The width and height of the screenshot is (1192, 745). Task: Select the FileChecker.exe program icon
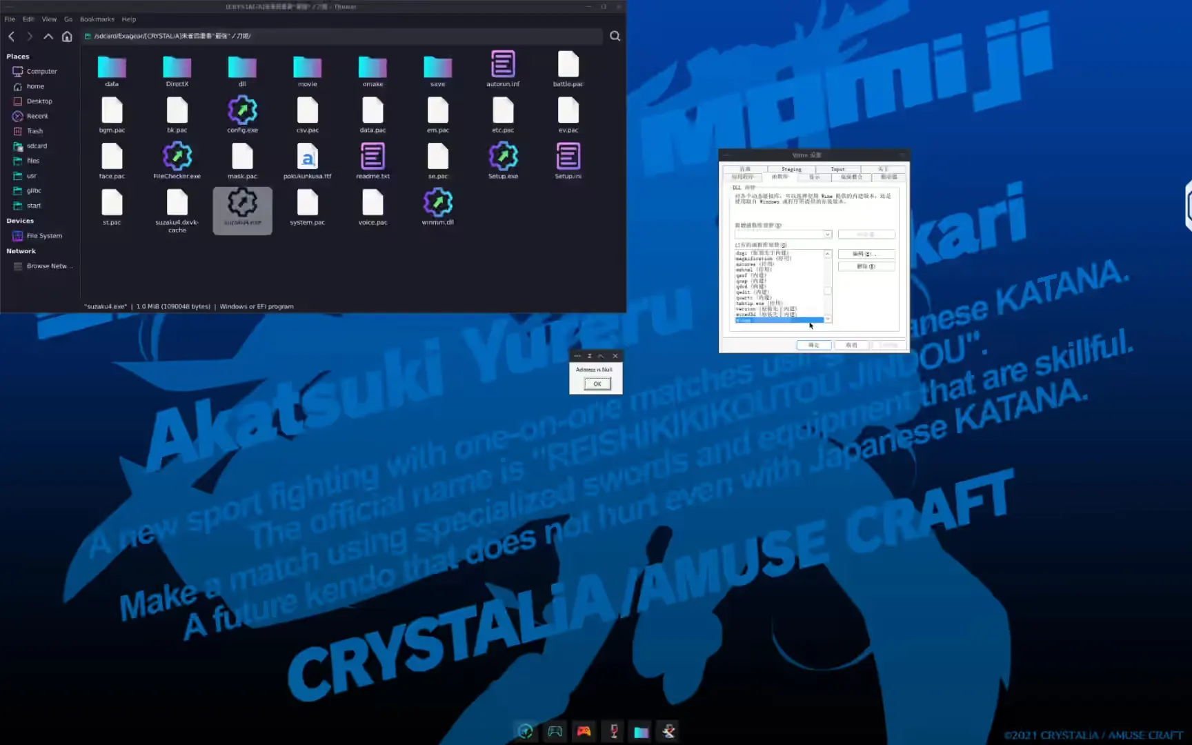tap(177, 161)
